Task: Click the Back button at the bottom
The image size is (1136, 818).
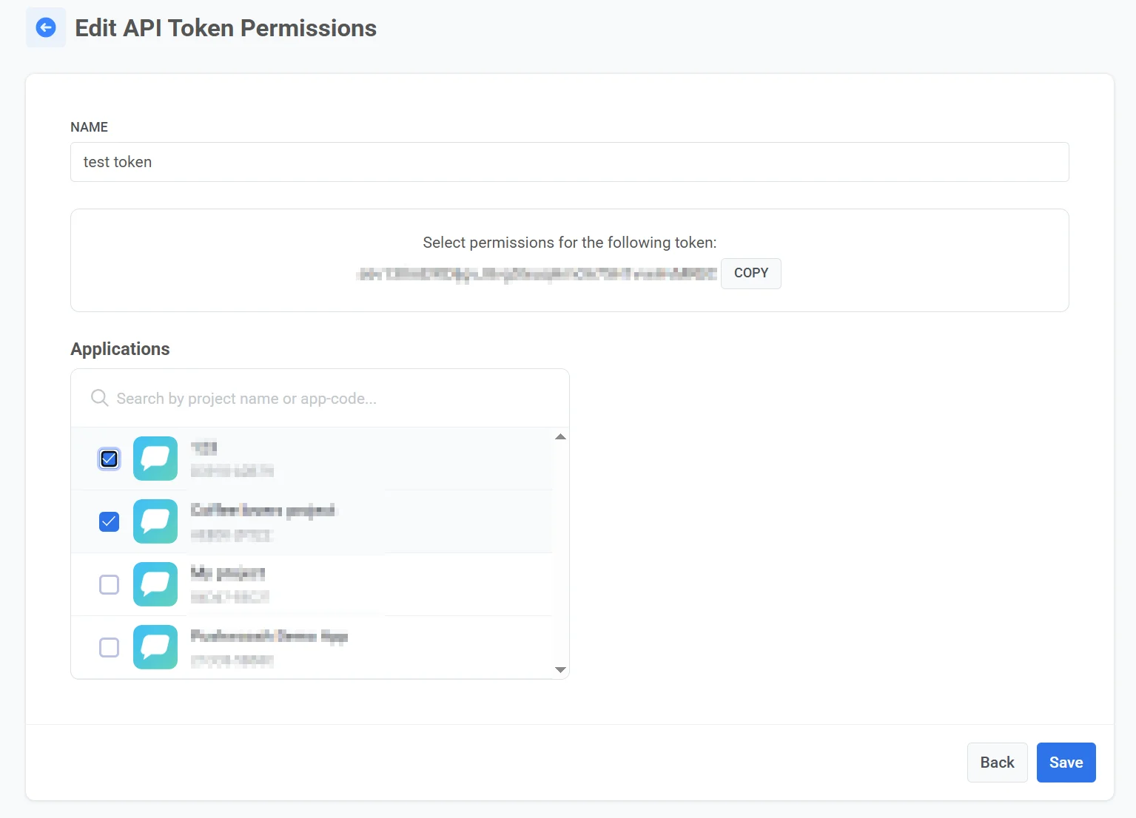Action: click(x=997, y=762)
